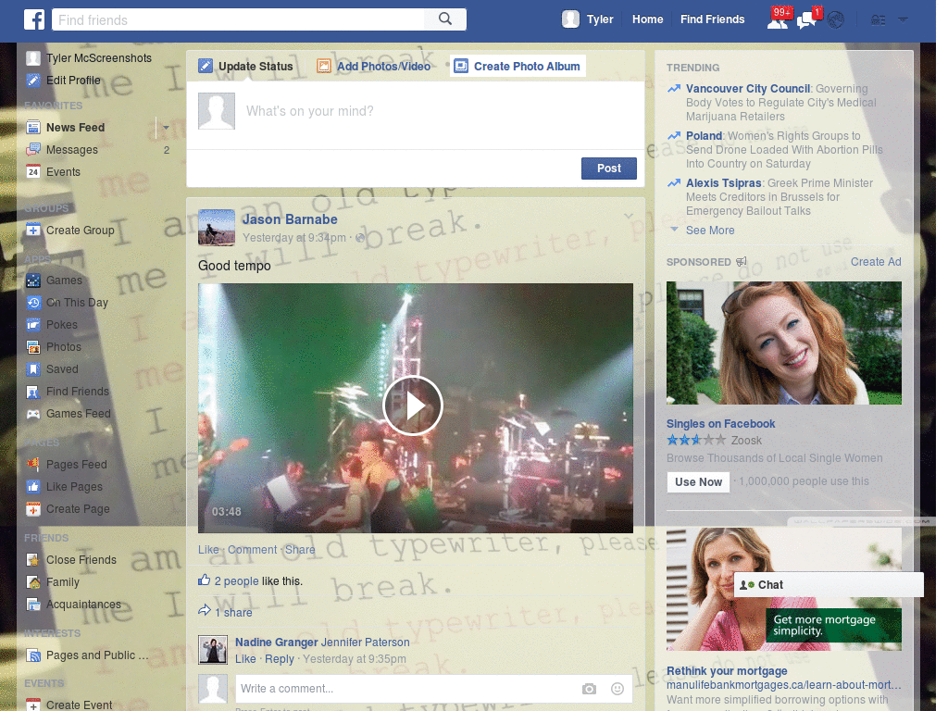Click Jason Barnabe's post avatar
Image resolution: width=948 pixels, height=711 pixels.
217,228
